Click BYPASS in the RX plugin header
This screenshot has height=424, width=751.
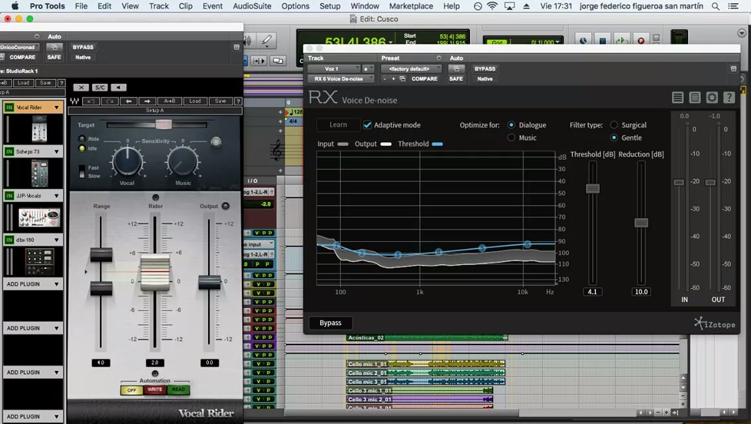485,69
